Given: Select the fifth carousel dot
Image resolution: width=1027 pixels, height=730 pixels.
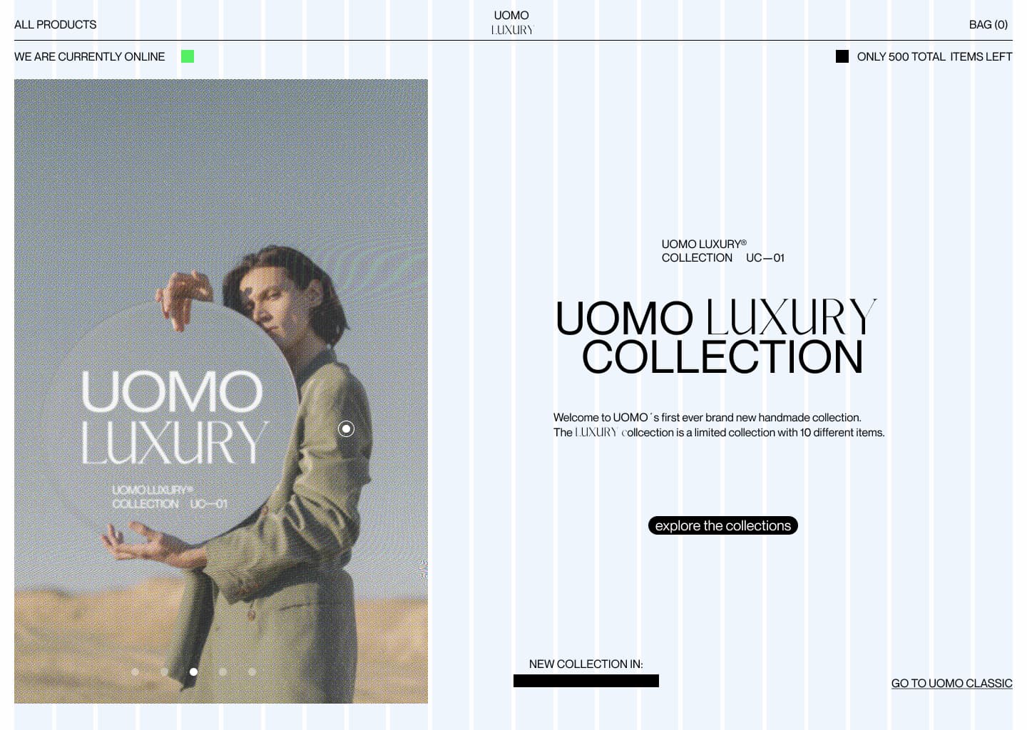Looking at the screenshot, I should click(x=252, y=672).
